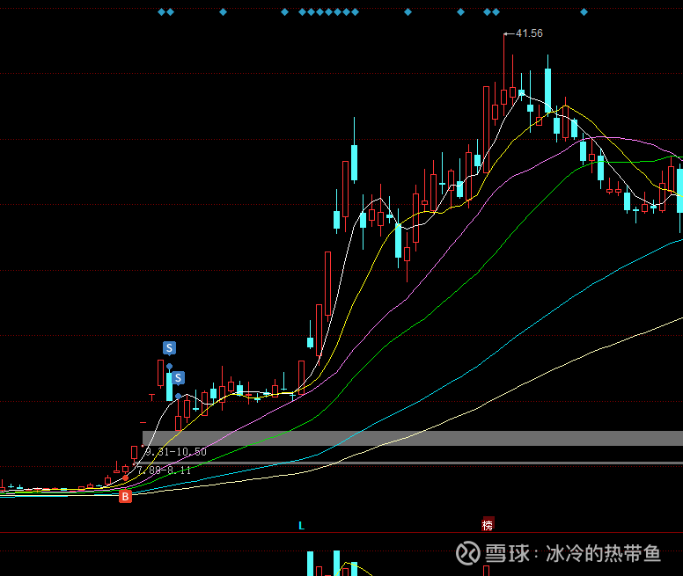The width and height of the screenshot is (683, 576).
Task: Select the leftmost blue diamond marker at top
Action: coord(161,11)
